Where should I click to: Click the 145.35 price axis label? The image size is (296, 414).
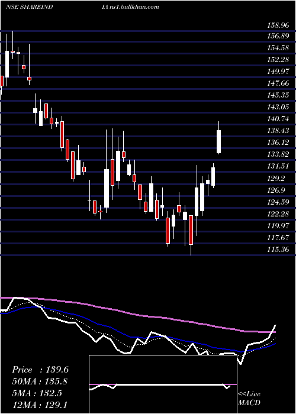[278, 95]
